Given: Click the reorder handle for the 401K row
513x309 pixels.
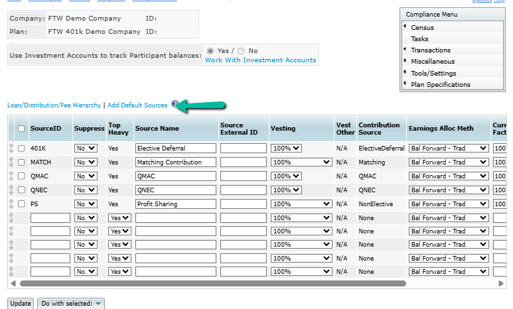Looking at the screenshot, I should [11, 148].
